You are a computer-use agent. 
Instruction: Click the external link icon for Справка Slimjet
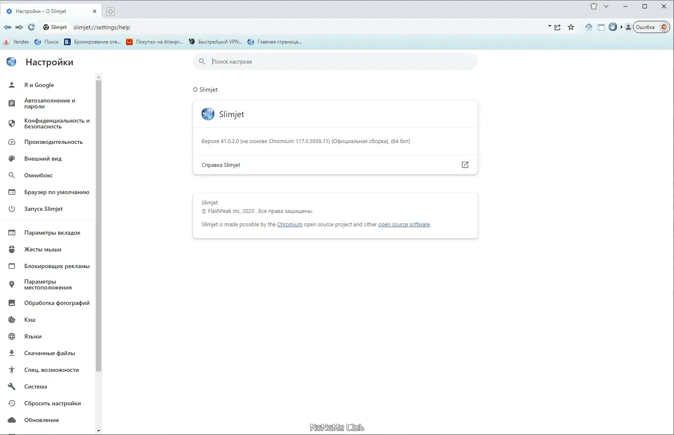pos(465,165)
